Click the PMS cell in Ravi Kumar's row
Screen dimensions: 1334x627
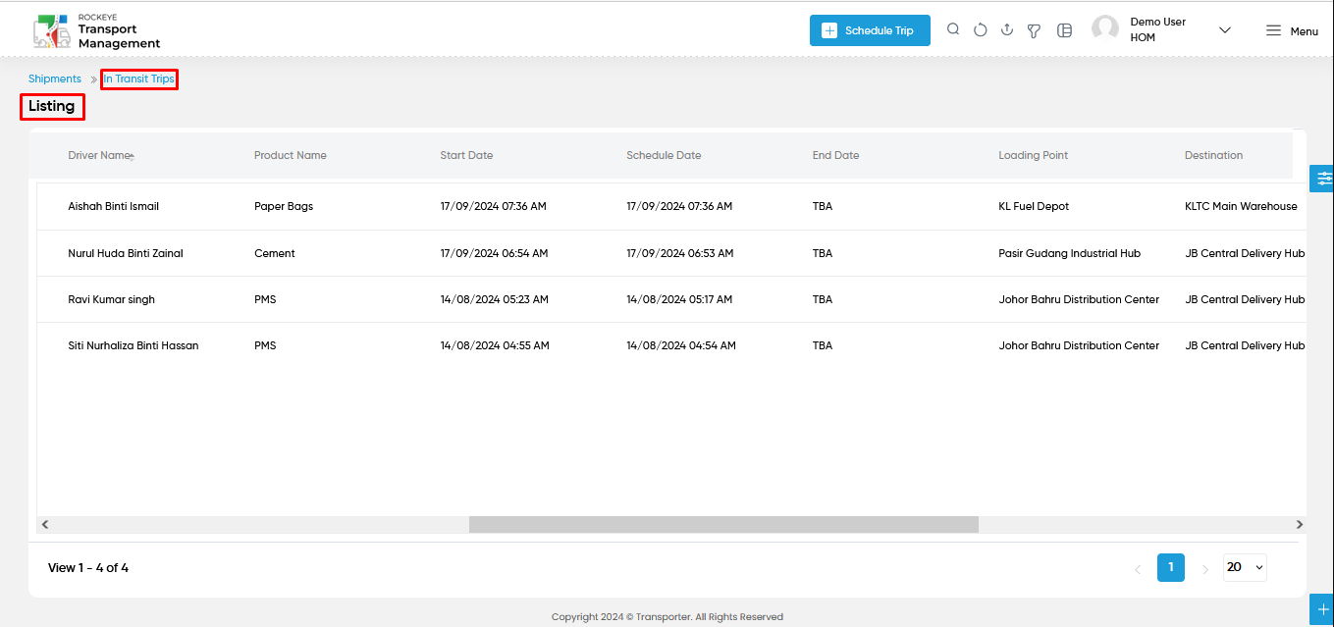(x=265, y=299)
